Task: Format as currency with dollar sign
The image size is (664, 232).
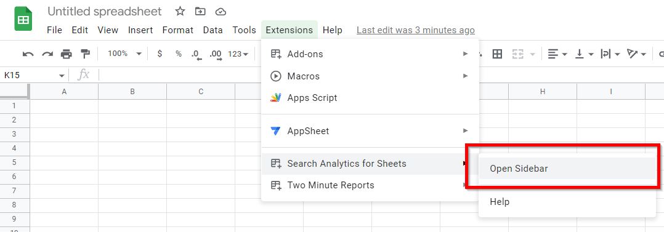Action: pos(159,54)
